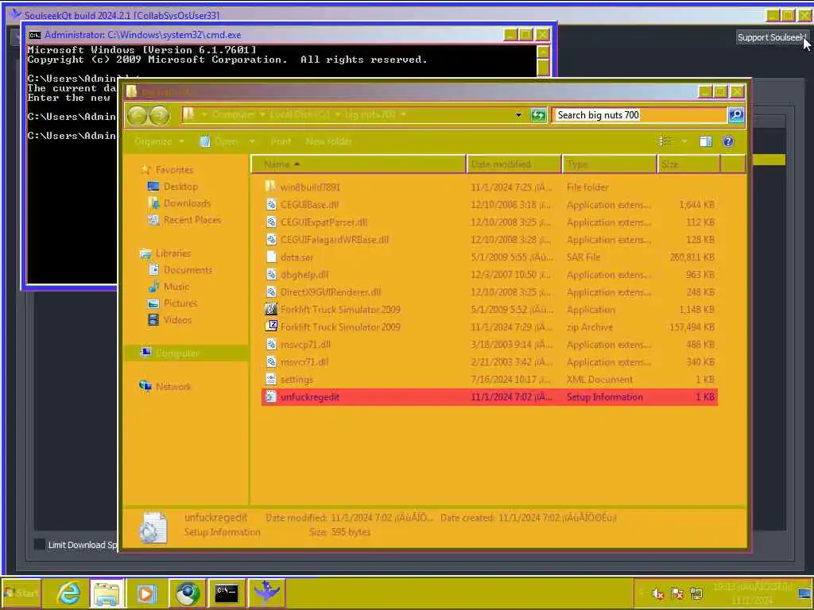Open the Explorer help question mark icon
This screenshot has width=814, height=610.
728,141
